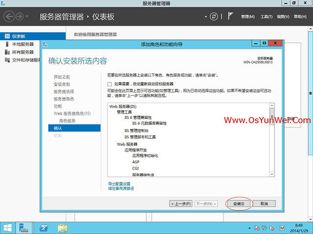Go to 服务器选择 wizard step

[64, 92]
